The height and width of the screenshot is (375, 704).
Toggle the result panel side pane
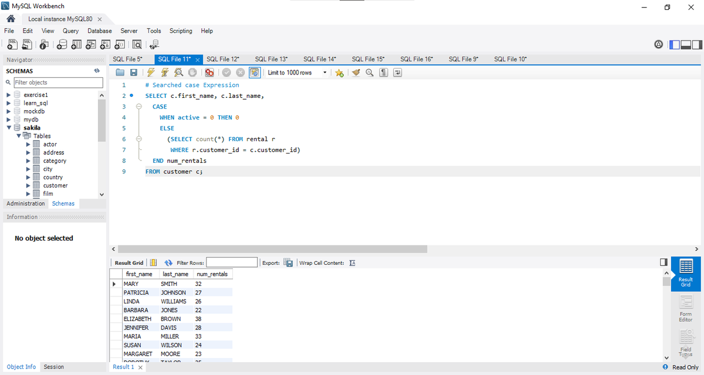[x=664, y=262]
